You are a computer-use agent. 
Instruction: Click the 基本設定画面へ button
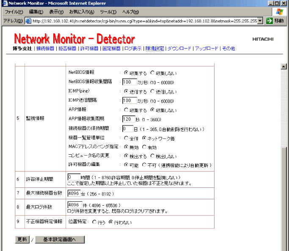[60, 240]
